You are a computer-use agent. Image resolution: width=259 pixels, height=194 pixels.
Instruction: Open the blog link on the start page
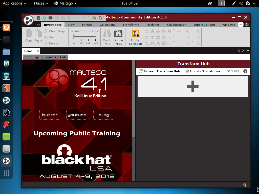click(104, 115)
